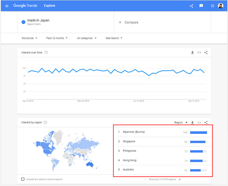Screen dimensions: 228x186
Task: Select Australia in the region list
Action: 164,170
